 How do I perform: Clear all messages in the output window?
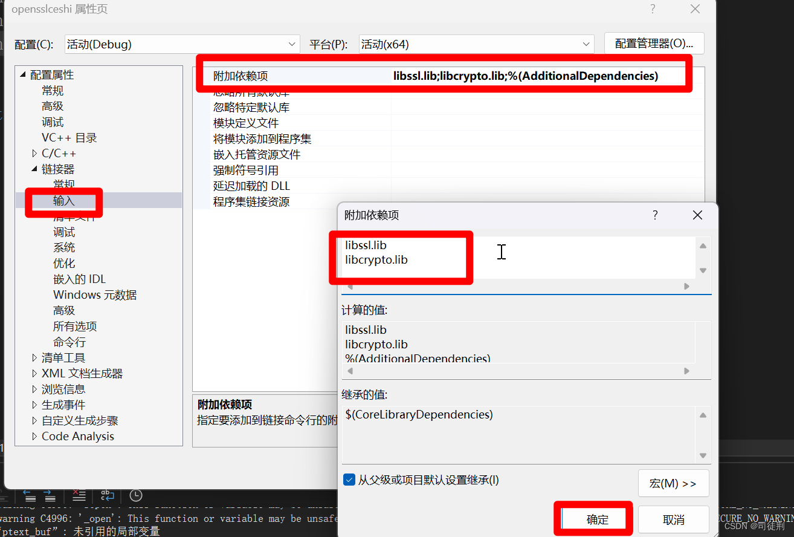pos(79,496)
